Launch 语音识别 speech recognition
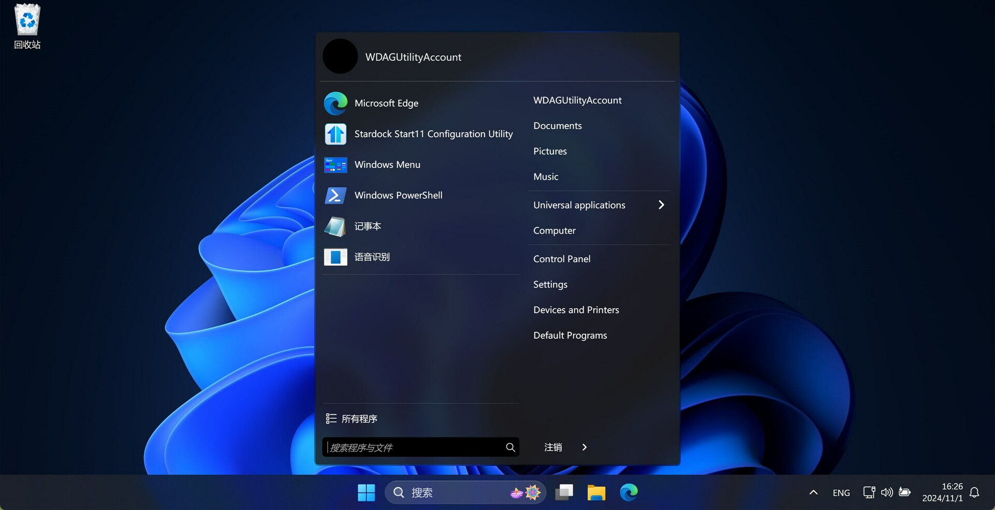 (372, 257)
